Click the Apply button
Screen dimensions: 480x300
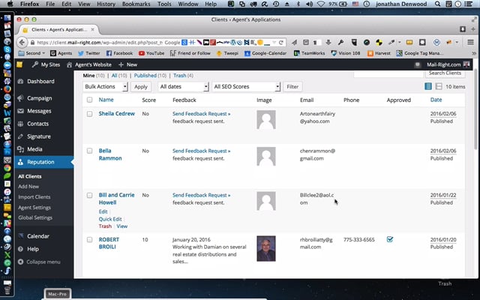(141, 87)
